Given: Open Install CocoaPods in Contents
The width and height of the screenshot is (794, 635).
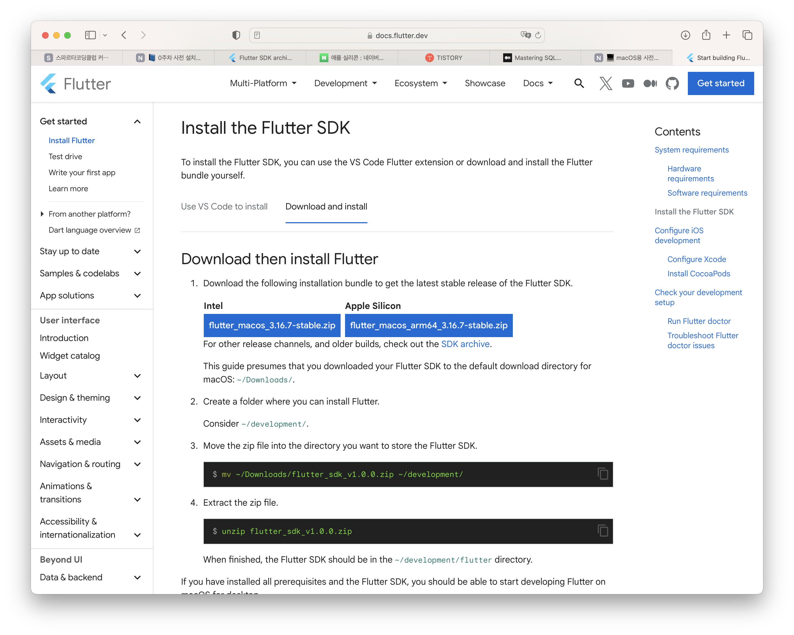Looking at the screenshot, I should point(699,274).
